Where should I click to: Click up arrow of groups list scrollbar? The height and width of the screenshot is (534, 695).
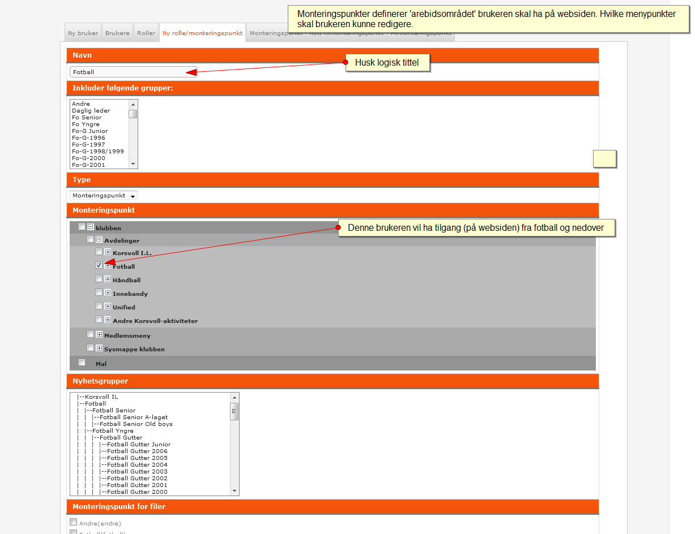133,104
